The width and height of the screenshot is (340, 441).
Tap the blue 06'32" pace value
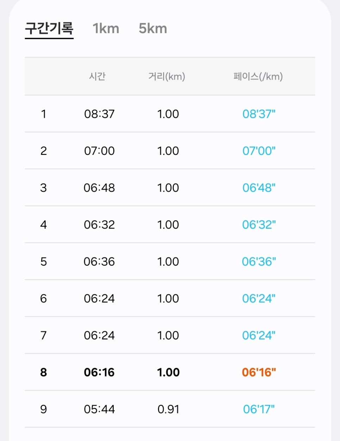(x=259, y=225)
